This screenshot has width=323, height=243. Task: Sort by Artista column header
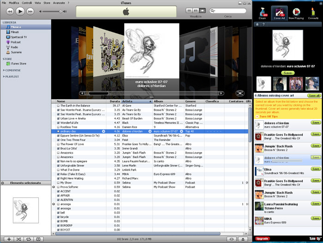(x=137, y=101)
